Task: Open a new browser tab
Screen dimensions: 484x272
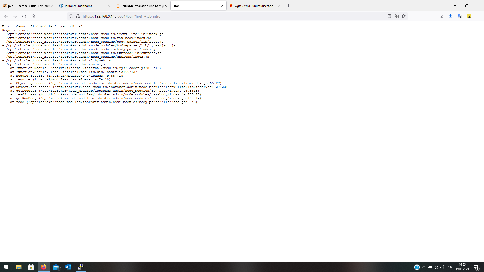Action: tap(289, 6)
